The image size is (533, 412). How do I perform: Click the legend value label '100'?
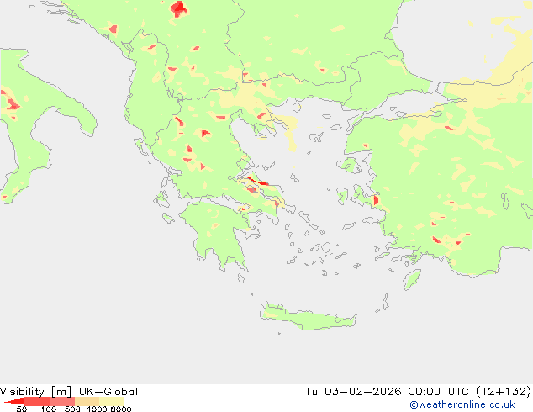click(49, 409)
